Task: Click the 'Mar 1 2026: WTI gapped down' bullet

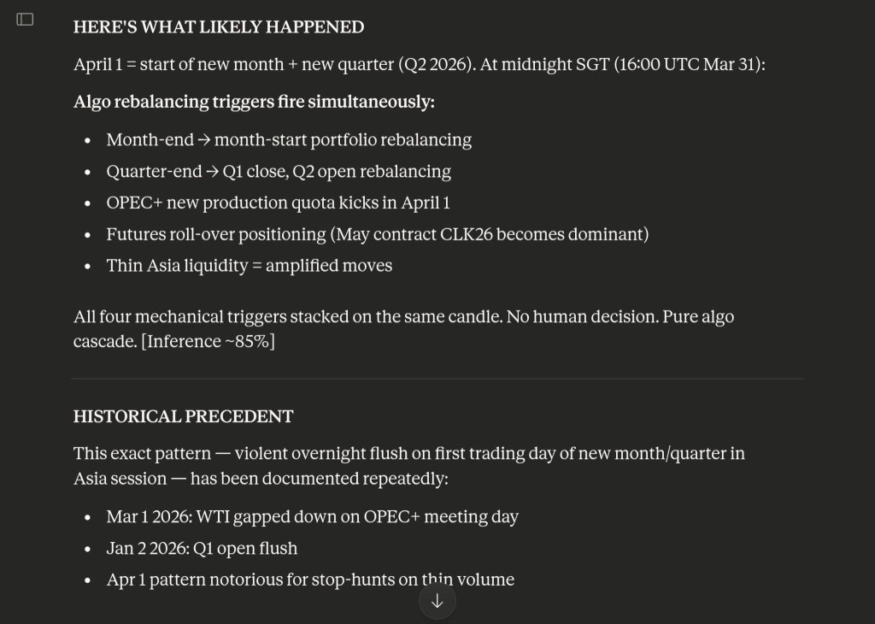Action: pos(313,517)
